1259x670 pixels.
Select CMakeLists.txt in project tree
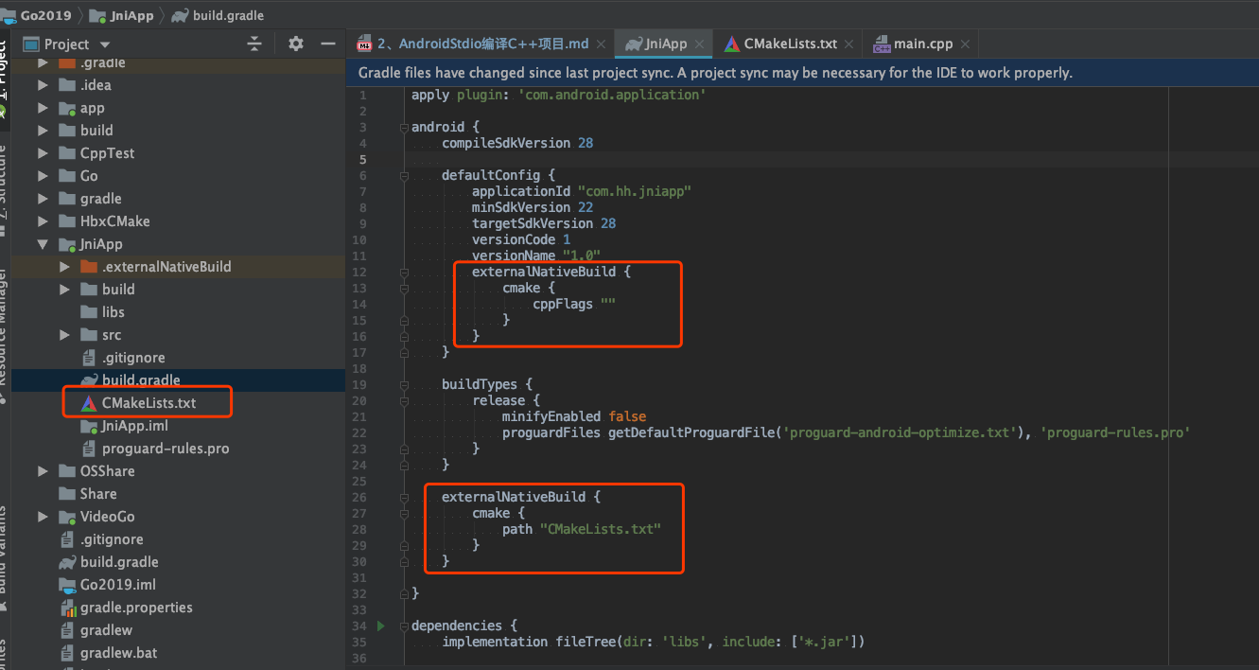coord(149,403)
